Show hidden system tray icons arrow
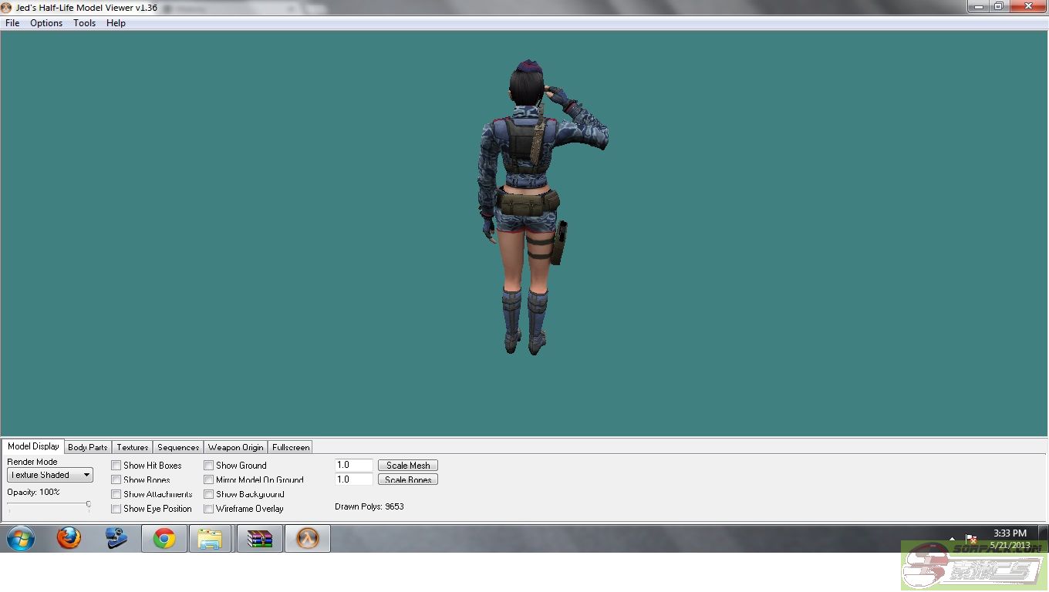 (952, 539)
